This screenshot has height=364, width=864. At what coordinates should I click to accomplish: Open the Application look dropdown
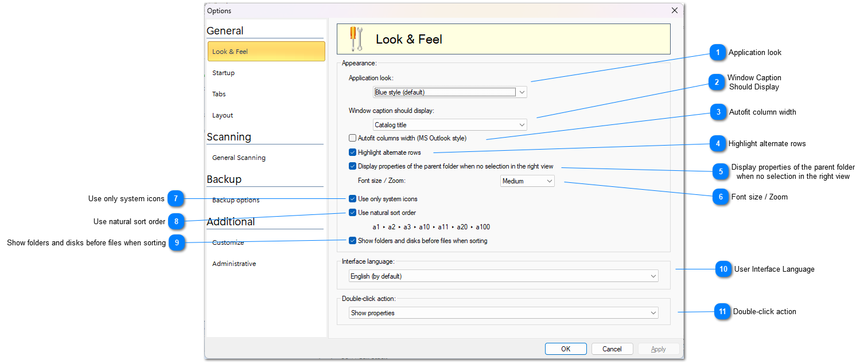450,92
